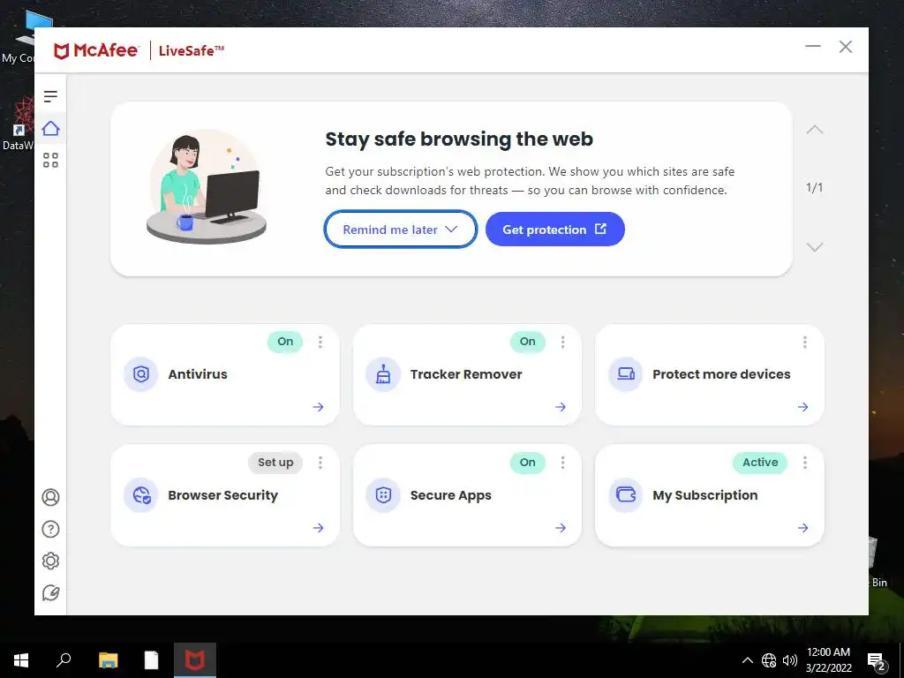Open Antivirus card three-dot options menu
904x678 pixels.
pyautogui.click(x=320, y=343)
